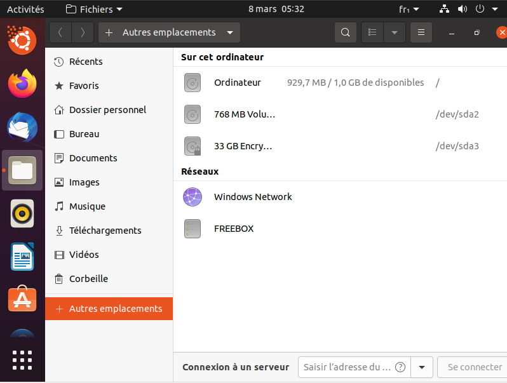Toggle the list view icon
This screenshot has width=507, height=383.
click(373, 32)
